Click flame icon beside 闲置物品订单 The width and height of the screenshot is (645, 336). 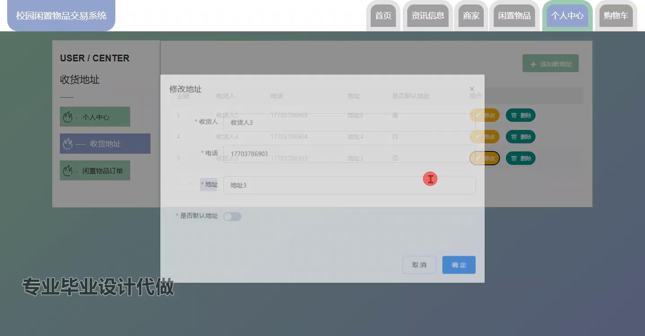(68, 171)
